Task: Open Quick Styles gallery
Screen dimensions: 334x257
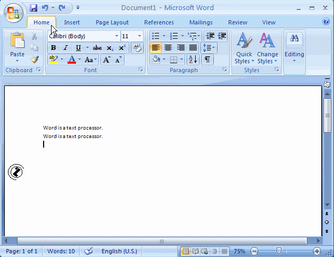Action: coord(244,48)
